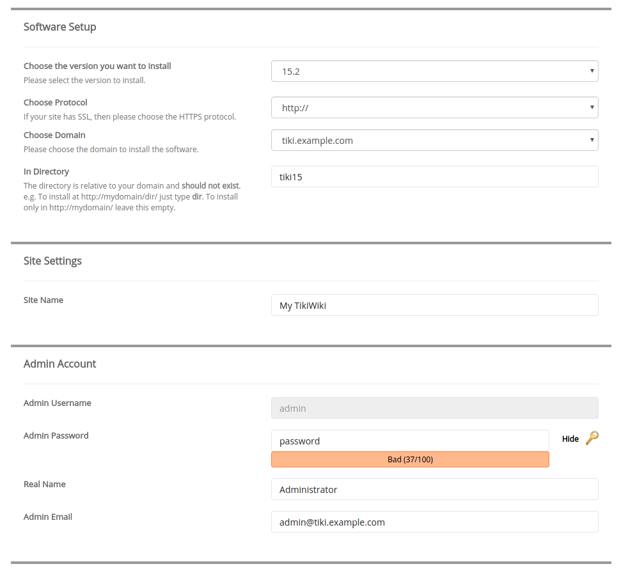Select the Real Name input field

tap(434, 490)
